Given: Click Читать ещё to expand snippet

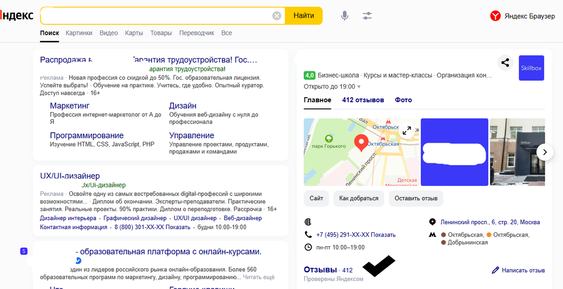Looking at the screenshot, I should click(x=259, y=277).
